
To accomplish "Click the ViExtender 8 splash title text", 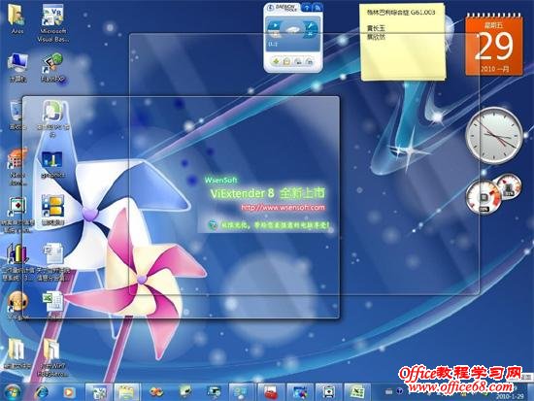I will pos(267,193).
